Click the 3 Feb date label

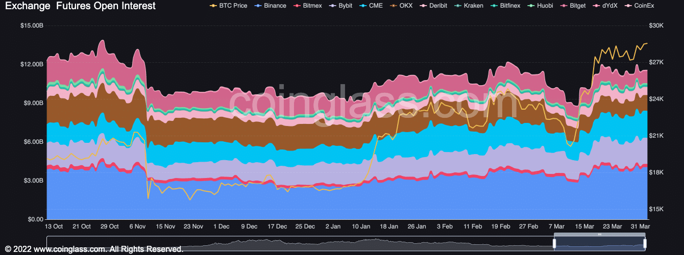[446, 226]
